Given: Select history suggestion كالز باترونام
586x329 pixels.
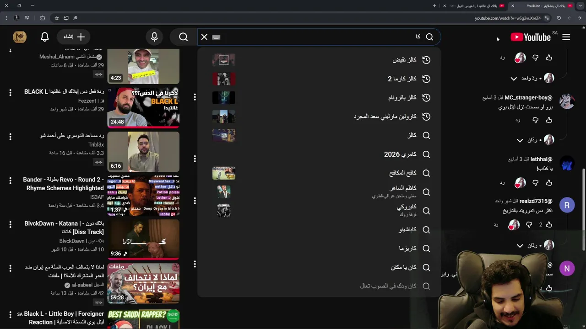Looking at the screenshot, I should (319, 97).
